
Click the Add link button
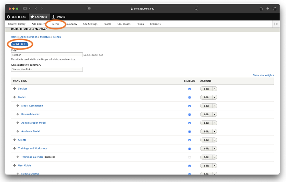tap(20, 44)
